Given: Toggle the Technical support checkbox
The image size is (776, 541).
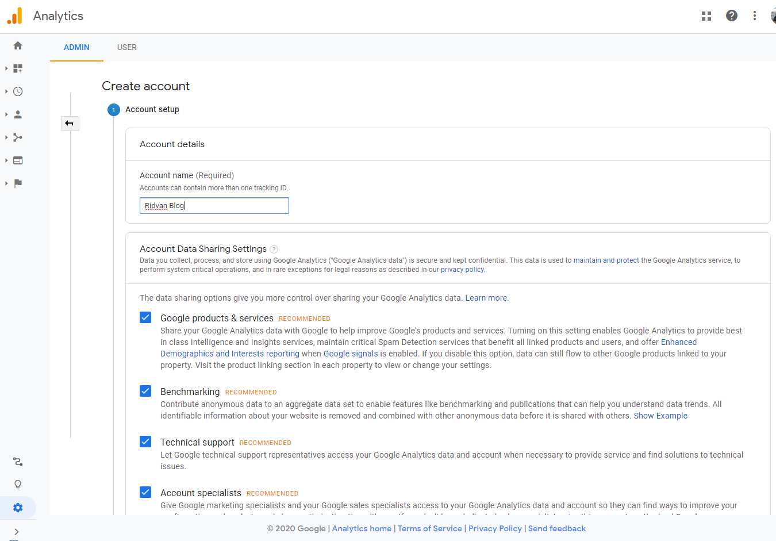Looking at the screenshot, I should click(x=145, y=442).
